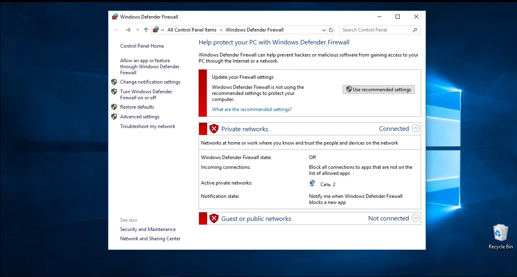Collapse the Private networks section
Viewport: 517px width, 277px height.
415,128
